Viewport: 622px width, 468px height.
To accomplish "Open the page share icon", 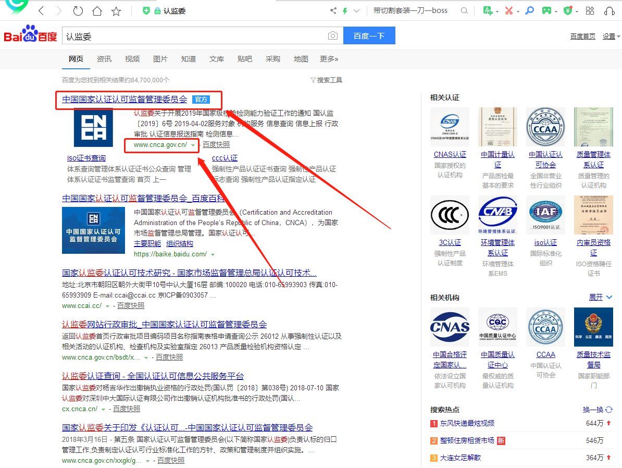I will (333, 10).
